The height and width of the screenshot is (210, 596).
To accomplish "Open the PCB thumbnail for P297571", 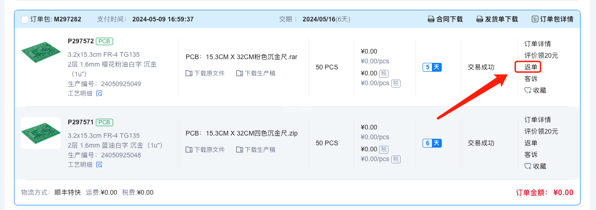I will (41, 133).
